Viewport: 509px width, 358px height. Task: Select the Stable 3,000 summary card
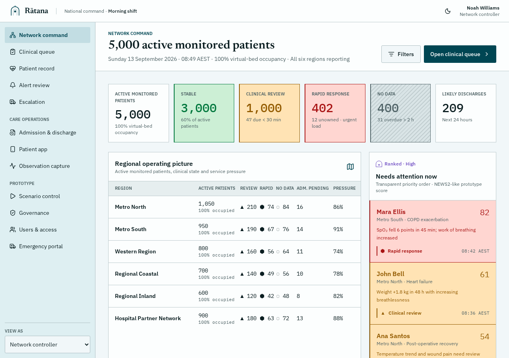(x=204, y=113)
